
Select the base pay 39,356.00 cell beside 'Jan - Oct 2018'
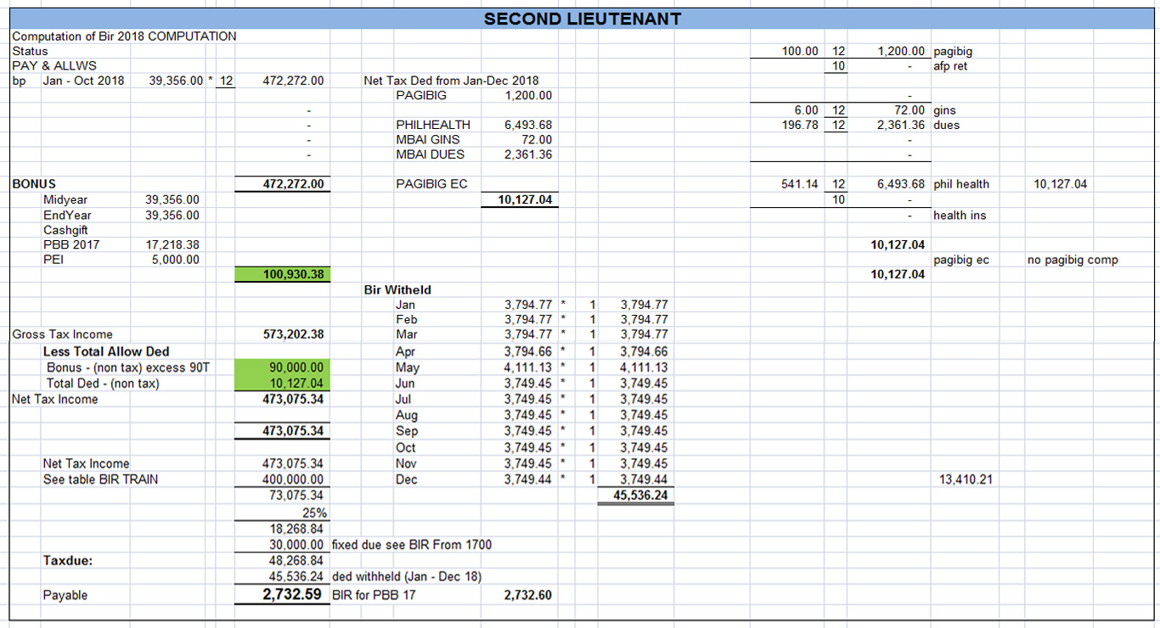click(x=176, y=81)
